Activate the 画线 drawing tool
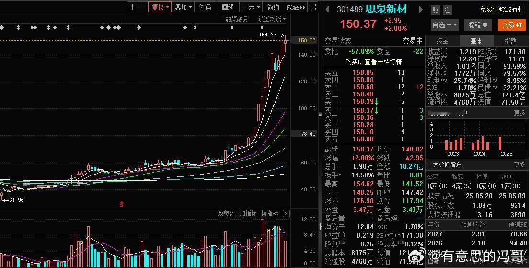The image size is (529, 268). coord(228,7)
